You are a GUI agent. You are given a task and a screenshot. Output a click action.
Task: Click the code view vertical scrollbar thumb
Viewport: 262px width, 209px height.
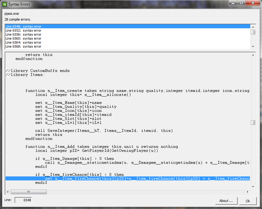pos(253,123)
